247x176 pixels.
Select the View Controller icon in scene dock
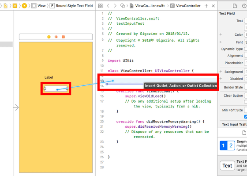coord(49,37)
